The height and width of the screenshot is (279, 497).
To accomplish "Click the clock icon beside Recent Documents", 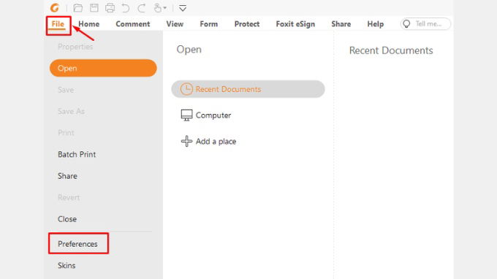I will pyautogui.click(x=186, y=89).
